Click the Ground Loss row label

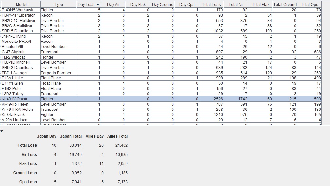tap(25, 173)
